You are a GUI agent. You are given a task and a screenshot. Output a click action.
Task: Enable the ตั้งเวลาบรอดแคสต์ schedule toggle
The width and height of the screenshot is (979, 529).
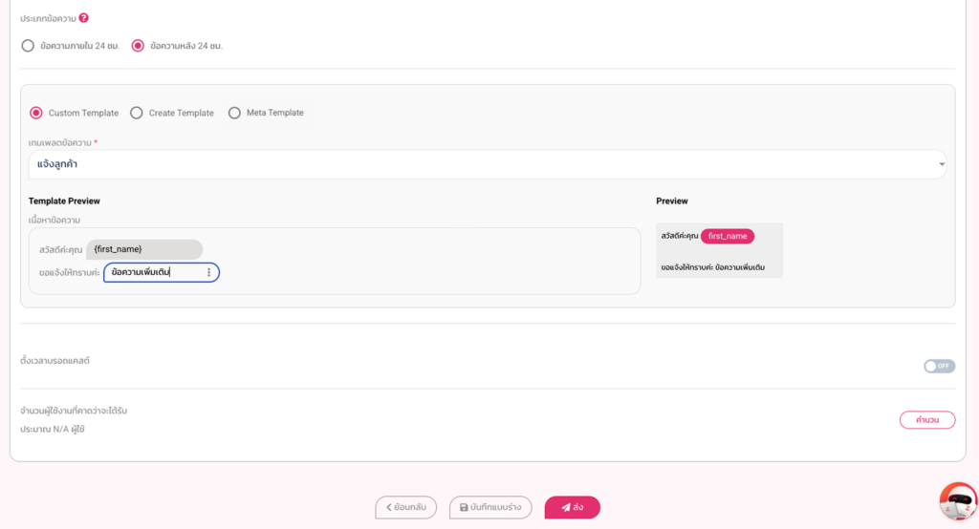pyautogui.click(x=939, y=366)
